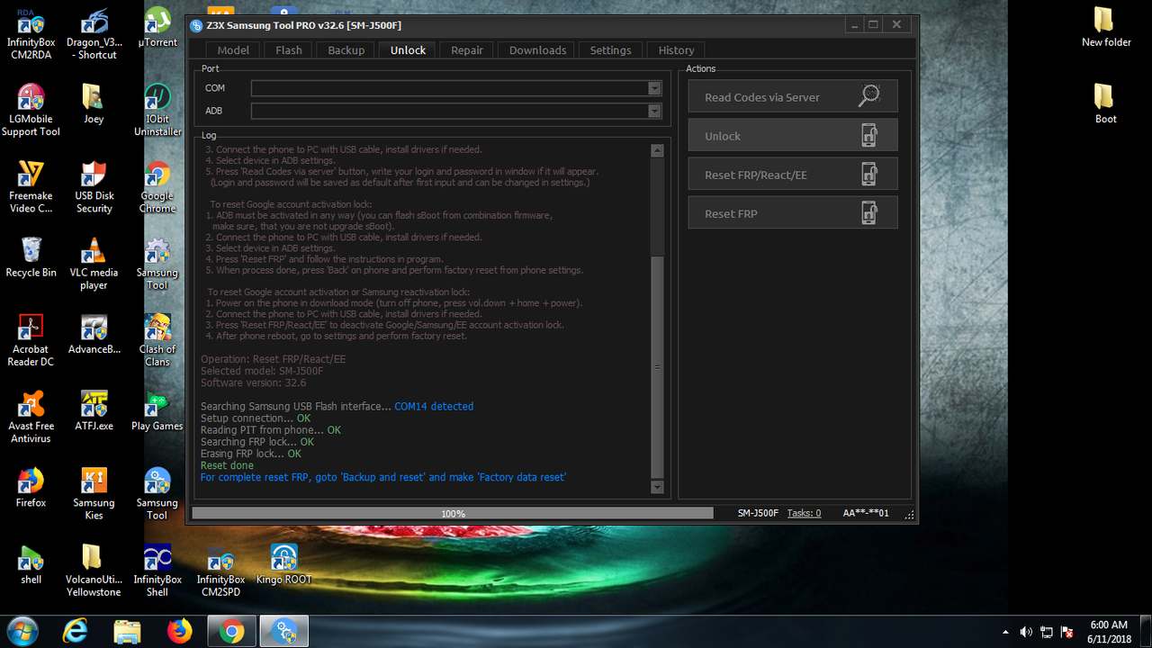Open Samsung Tool icon beside VLC
Image resolution: width=1152 pixels, height=648 pixels.
click(157, 264)
